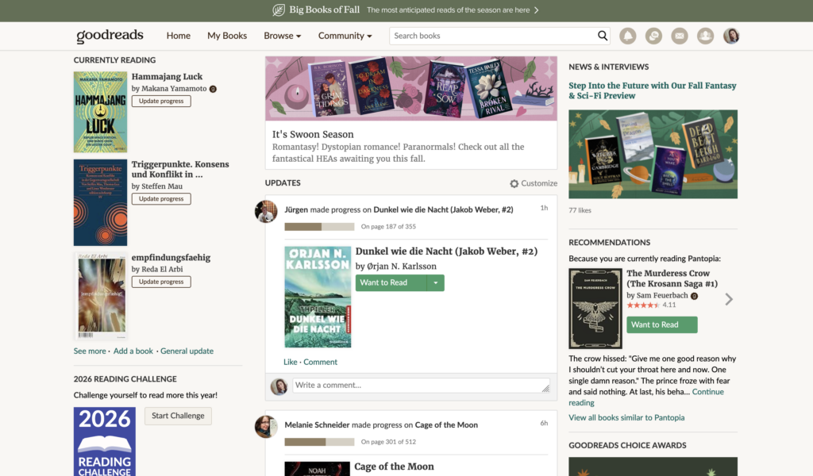Image resolution: width=813 pixels, height=476 pixels.
Task: Add The Murderess Crow to Want to Read
Action: (x=661, y=324)
